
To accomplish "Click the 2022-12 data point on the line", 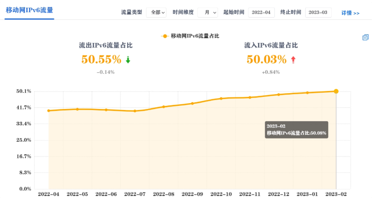I will click(x=278, y=95).
